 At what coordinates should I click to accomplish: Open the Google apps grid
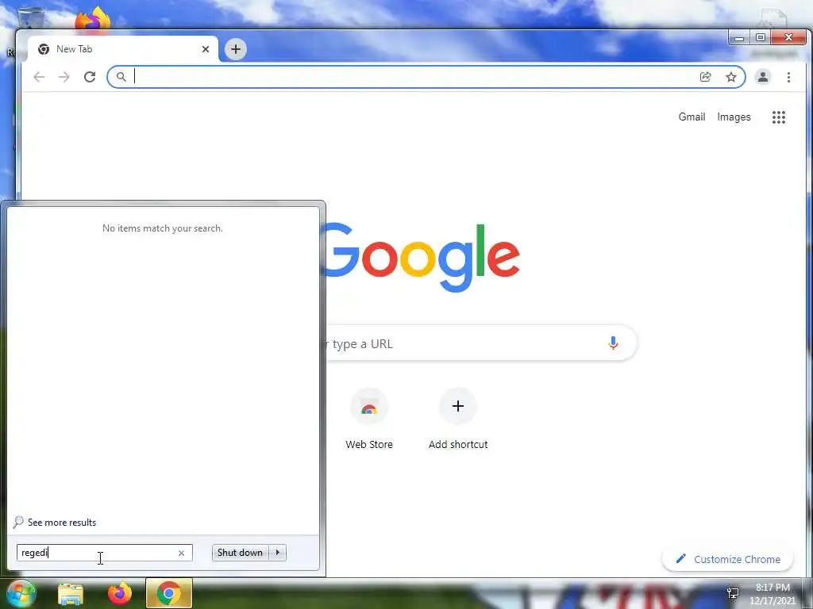[x=778, y=117]
